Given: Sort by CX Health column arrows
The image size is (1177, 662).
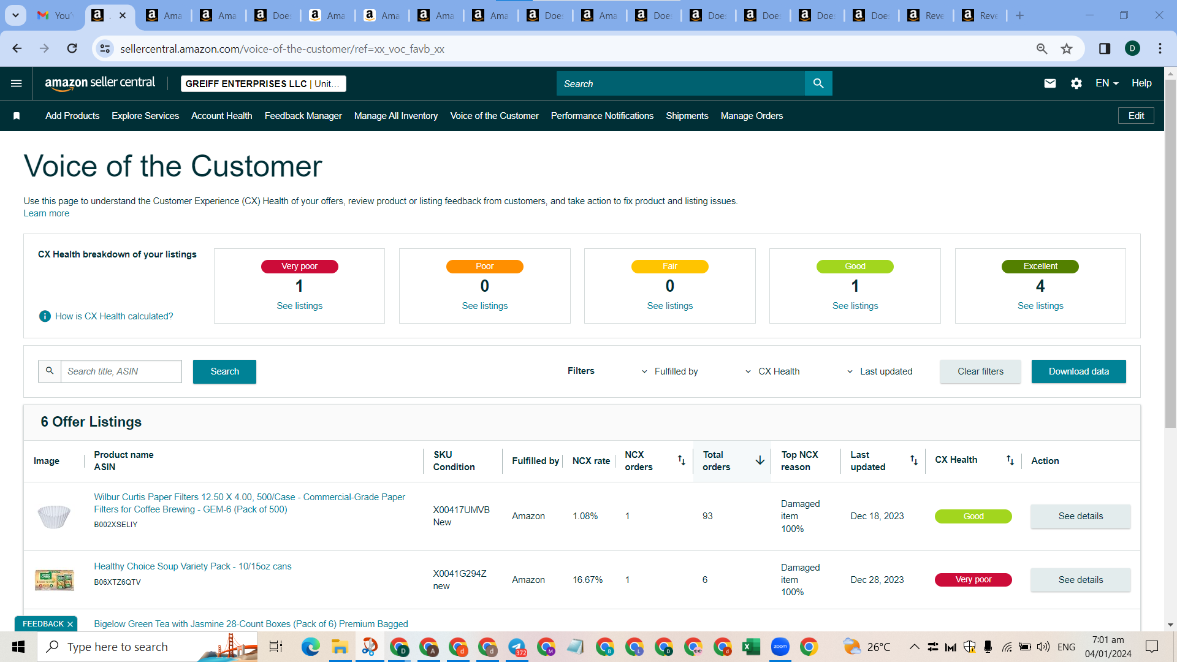Looking at the screenshot, I should [x=1010, y=460].
